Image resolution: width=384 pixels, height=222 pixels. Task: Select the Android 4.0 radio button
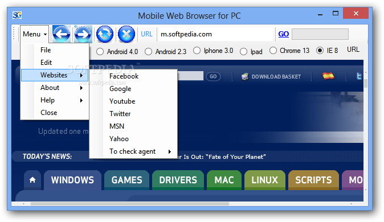point(100,52)
